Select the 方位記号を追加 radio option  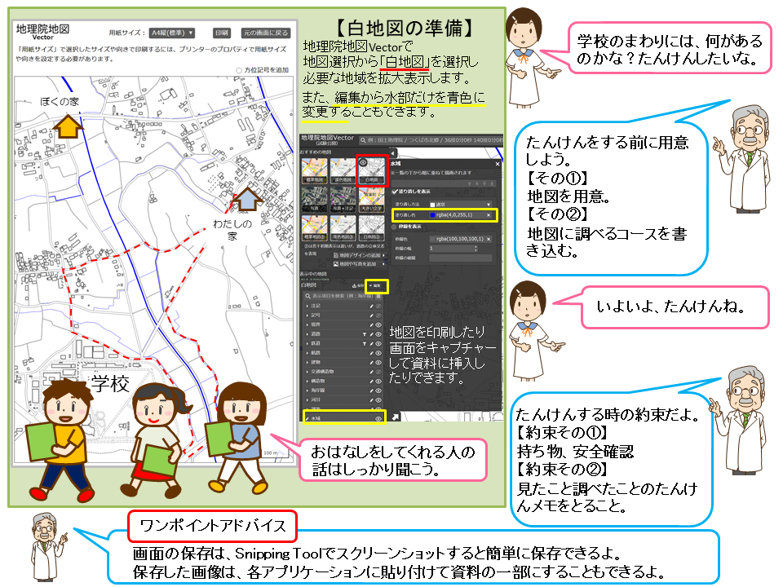239,70
